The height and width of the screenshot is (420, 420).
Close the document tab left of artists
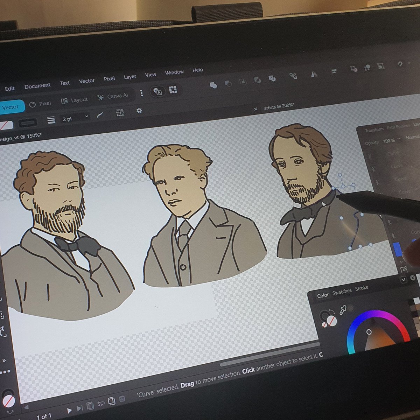[x=255, y=109]
